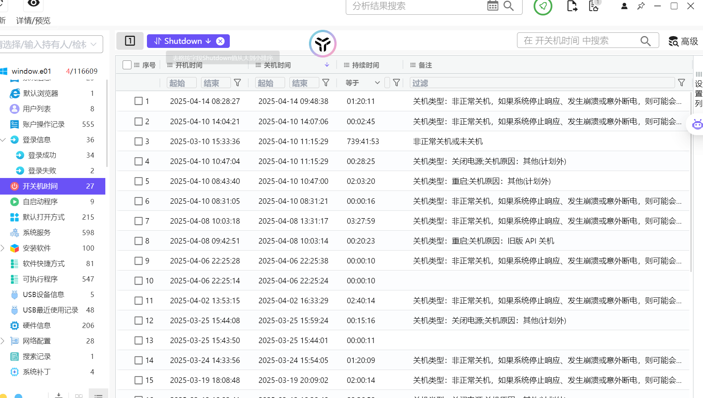Sort by 持续时间 column header
Screen dimensions: 703x398
tap(366, 65)
